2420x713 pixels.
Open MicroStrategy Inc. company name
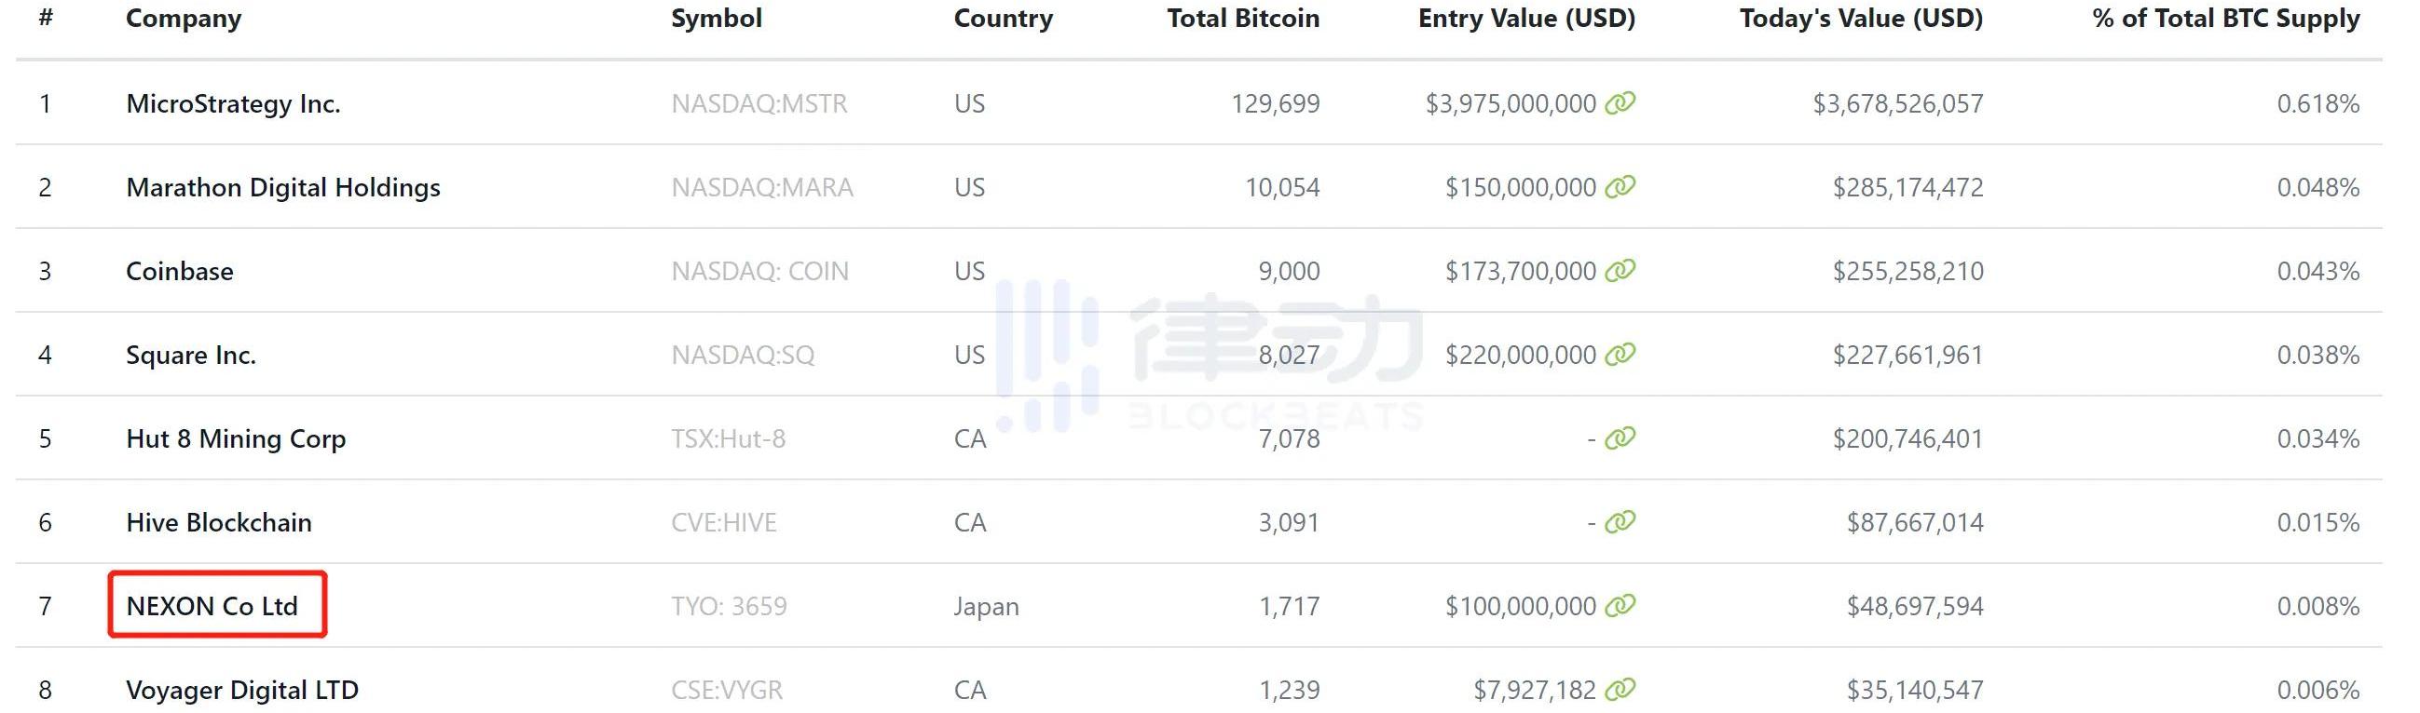[233, 103]
